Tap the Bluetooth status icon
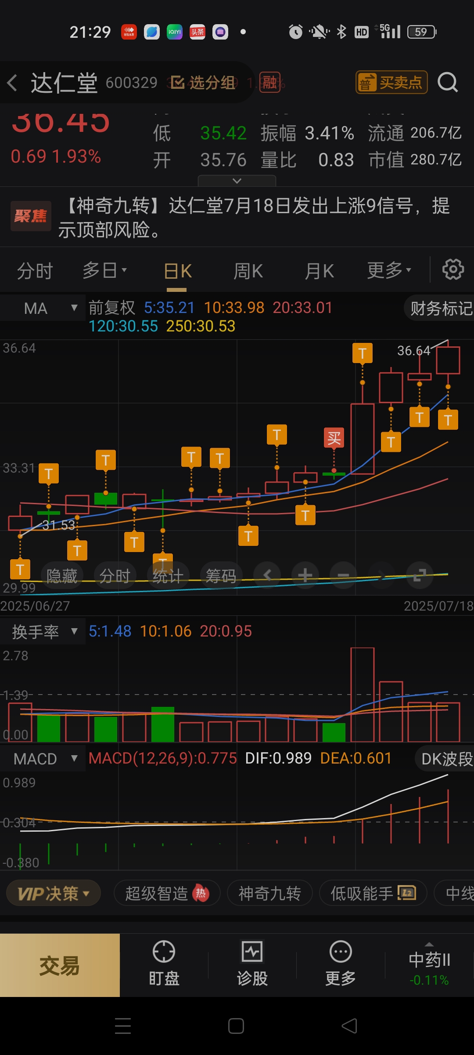This screenshot has width=474, height=1055. tap(341, 32)
